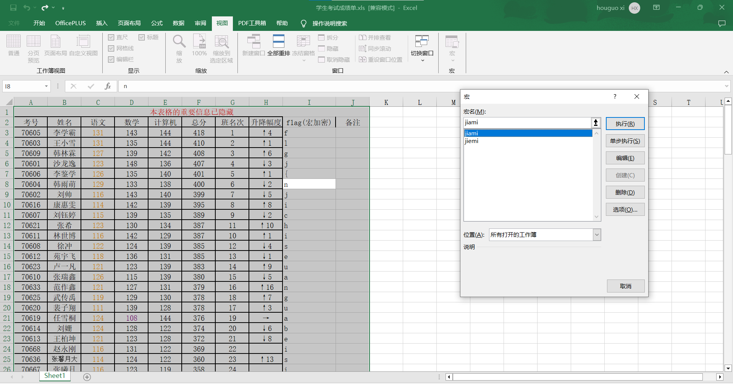Expand the formula bar dropdown arrow
Screen dimensions: 733x384
(x=727, y=86)
